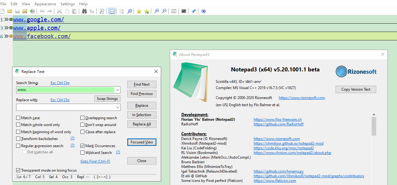Click the Add to Favorites star-plus icon
The width and height of the screenshot is (397, 185).
click(x=147, y=11)
